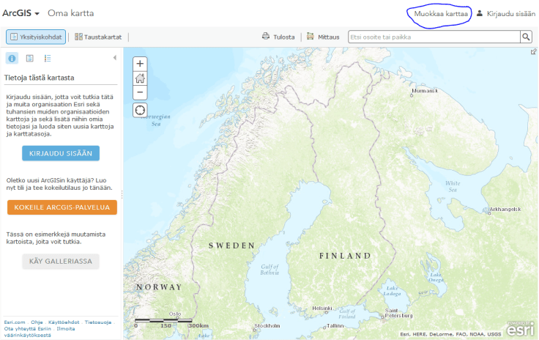This screenshot has height=340, width=539.
Task: Reset map to default home extent
Action: click(x=140, y=78)
